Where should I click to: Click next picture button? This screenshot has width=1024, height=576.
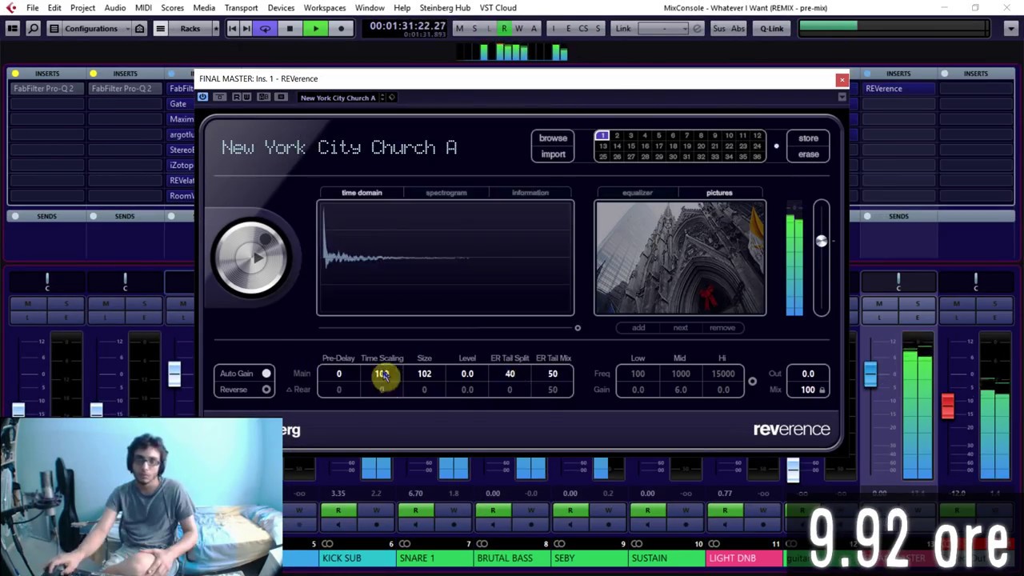pyautogui.click(x=680, y=328)
